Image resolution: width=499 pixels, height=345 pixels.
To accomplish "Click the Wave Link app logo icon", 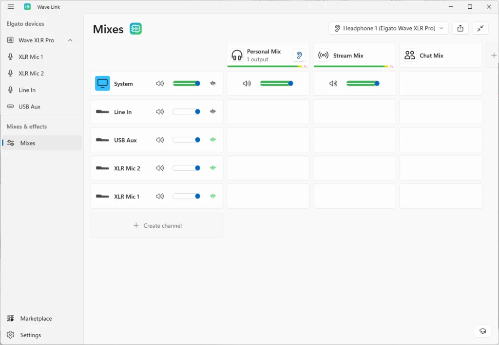I will click(x=27, y=7).
